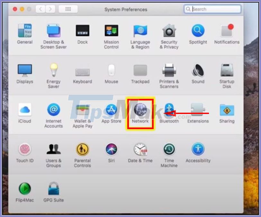The width and height of the screenshot is (261, 217).
Task: Open Accessibility preferences
Action: coord(198,149)
